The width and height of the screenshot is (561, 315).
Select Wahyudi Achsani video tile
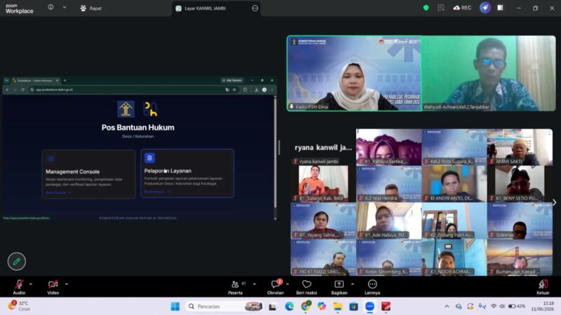(488, 73)
